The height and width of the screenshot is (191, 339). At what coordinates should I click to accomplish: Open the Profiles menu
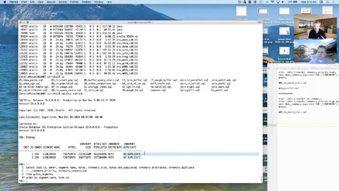(x=74, y=2)
